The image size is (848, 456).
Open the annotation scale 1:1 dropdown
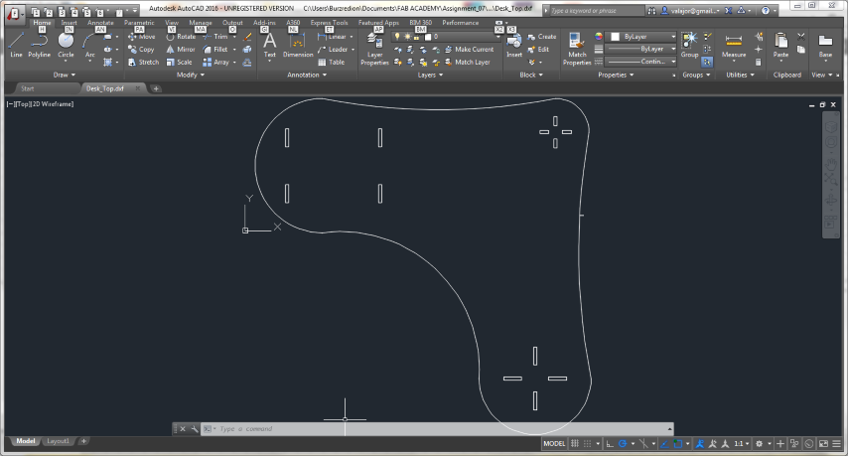(x=742, y=443)
